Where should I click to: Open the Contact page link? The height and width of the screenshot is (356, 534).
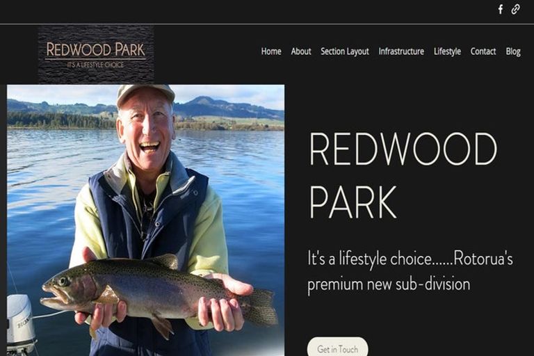[483, 51]
